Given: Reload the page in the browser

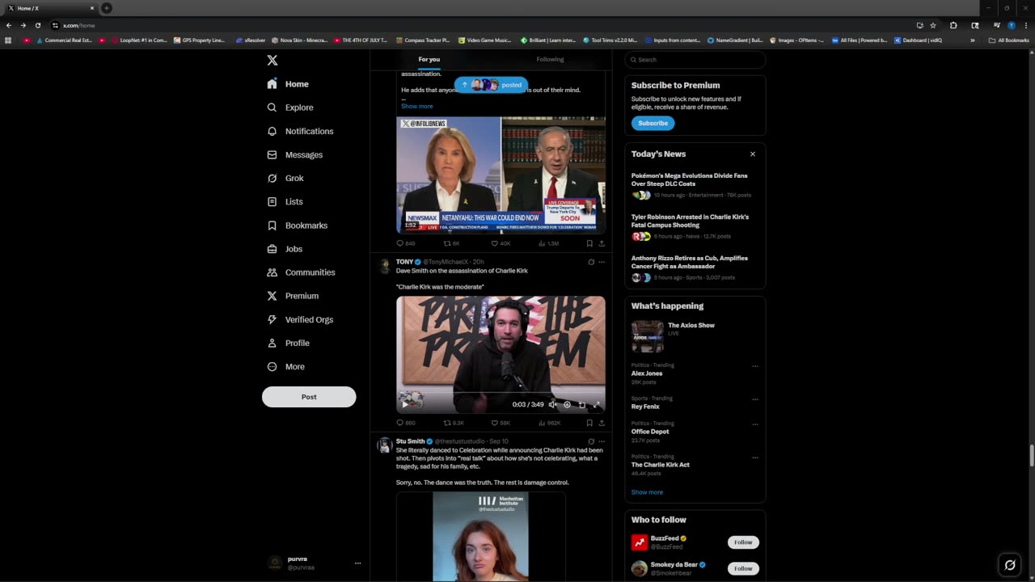Looking at the screenshot, I should (38, 25).
